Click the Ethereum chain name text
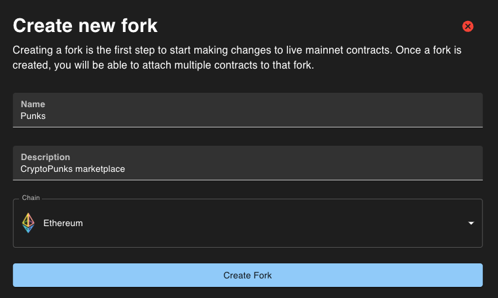Screen dimensions: 498x298 pos(63,223)
